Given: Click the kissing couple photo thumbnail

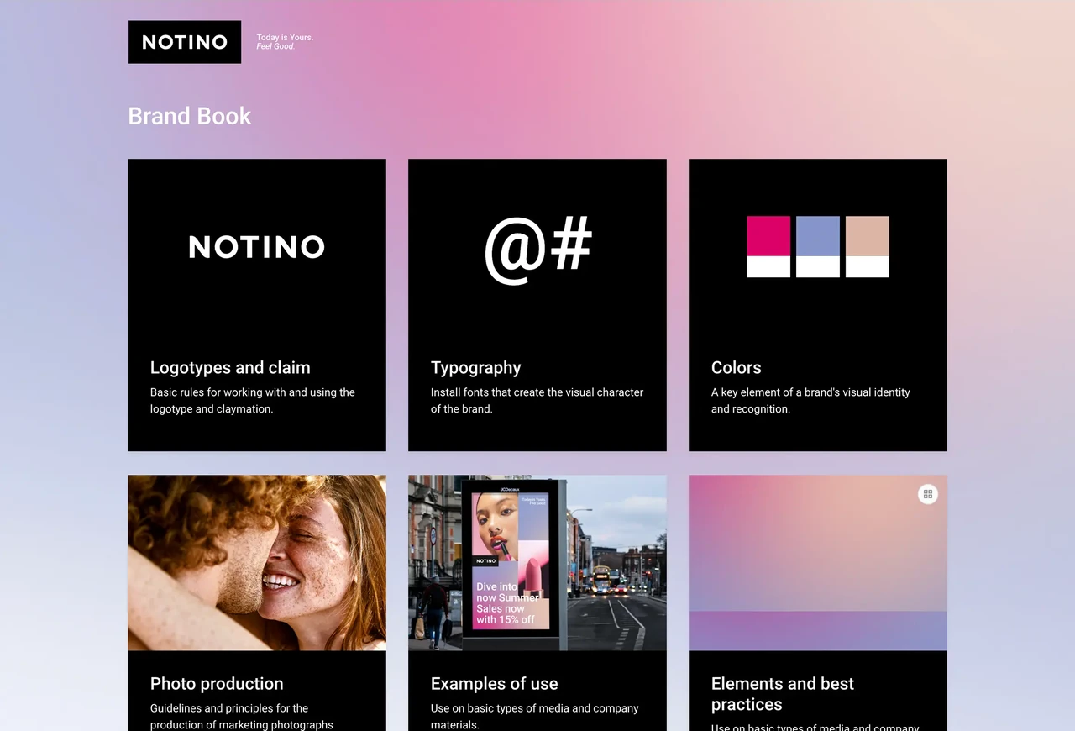Looking at the screenshot, I should coord(257,563).
